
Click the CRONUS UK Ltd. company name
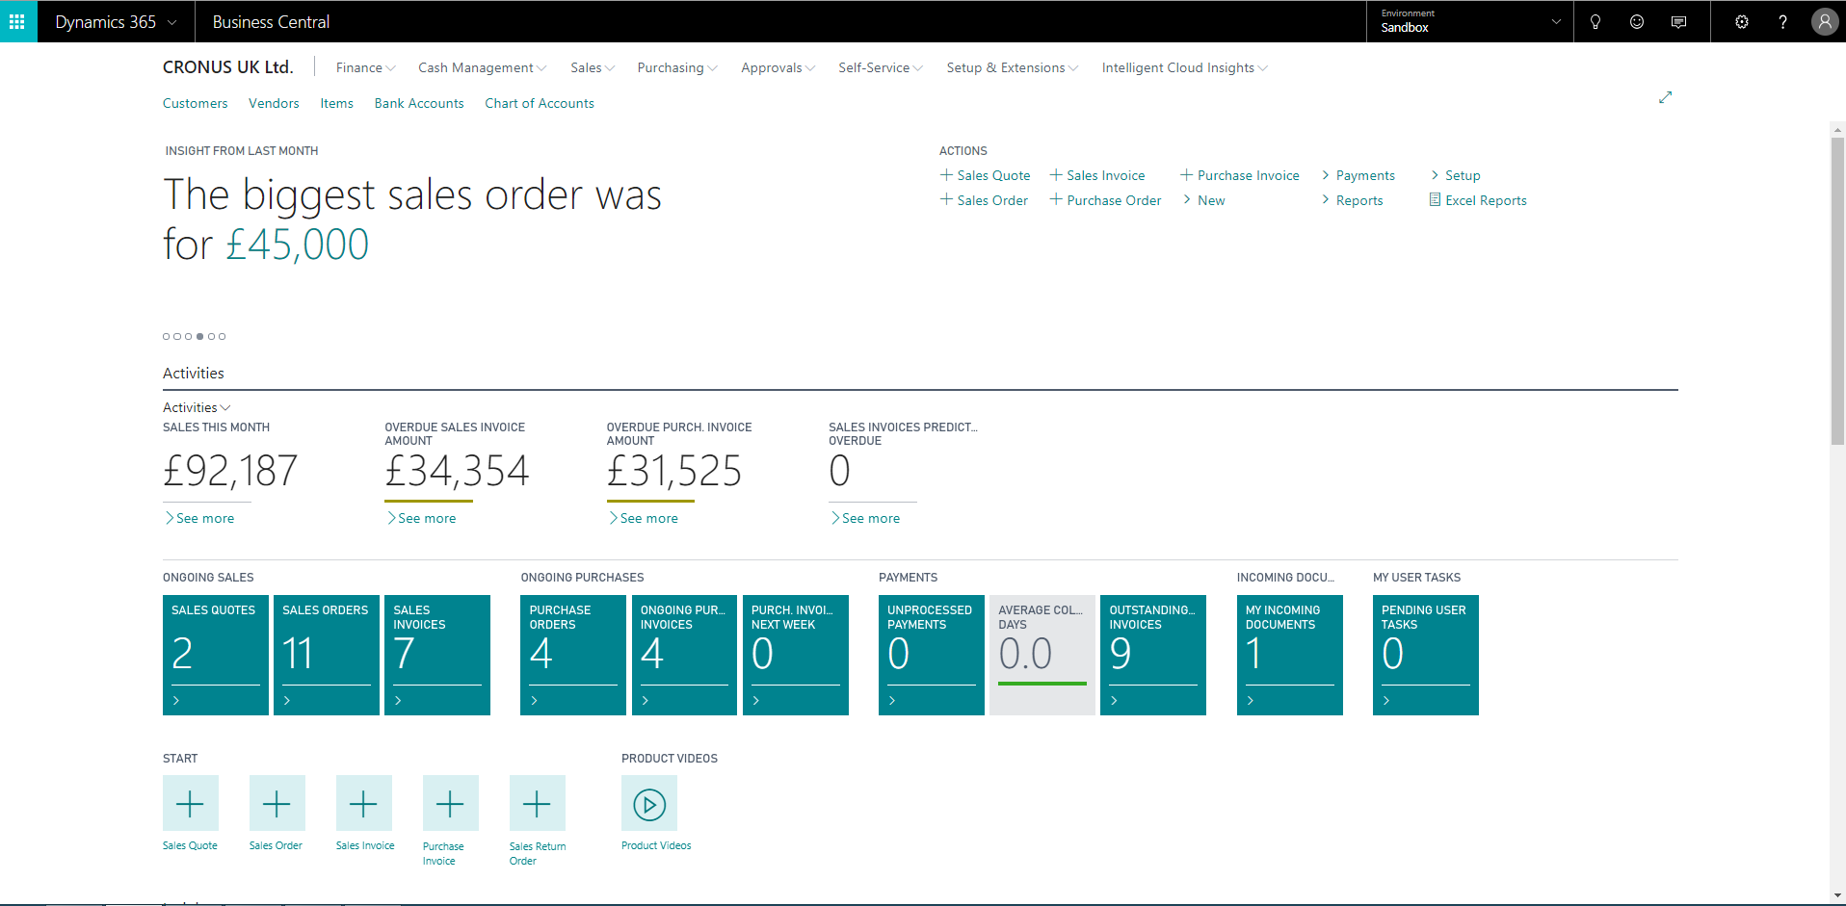(228, 67)
